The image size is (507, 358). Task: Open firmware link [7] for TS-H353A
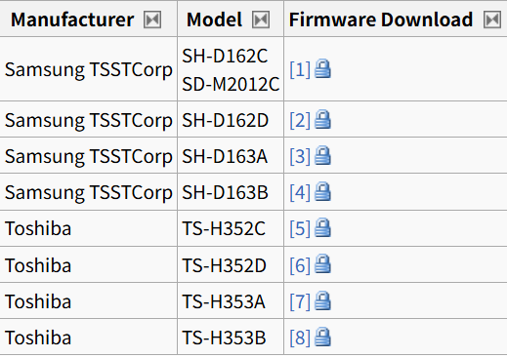(300, 301)
